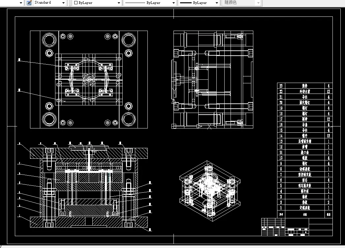Click the title block below the parts list
The height and width of the screenshot is (248, 345).
(297, 227)
